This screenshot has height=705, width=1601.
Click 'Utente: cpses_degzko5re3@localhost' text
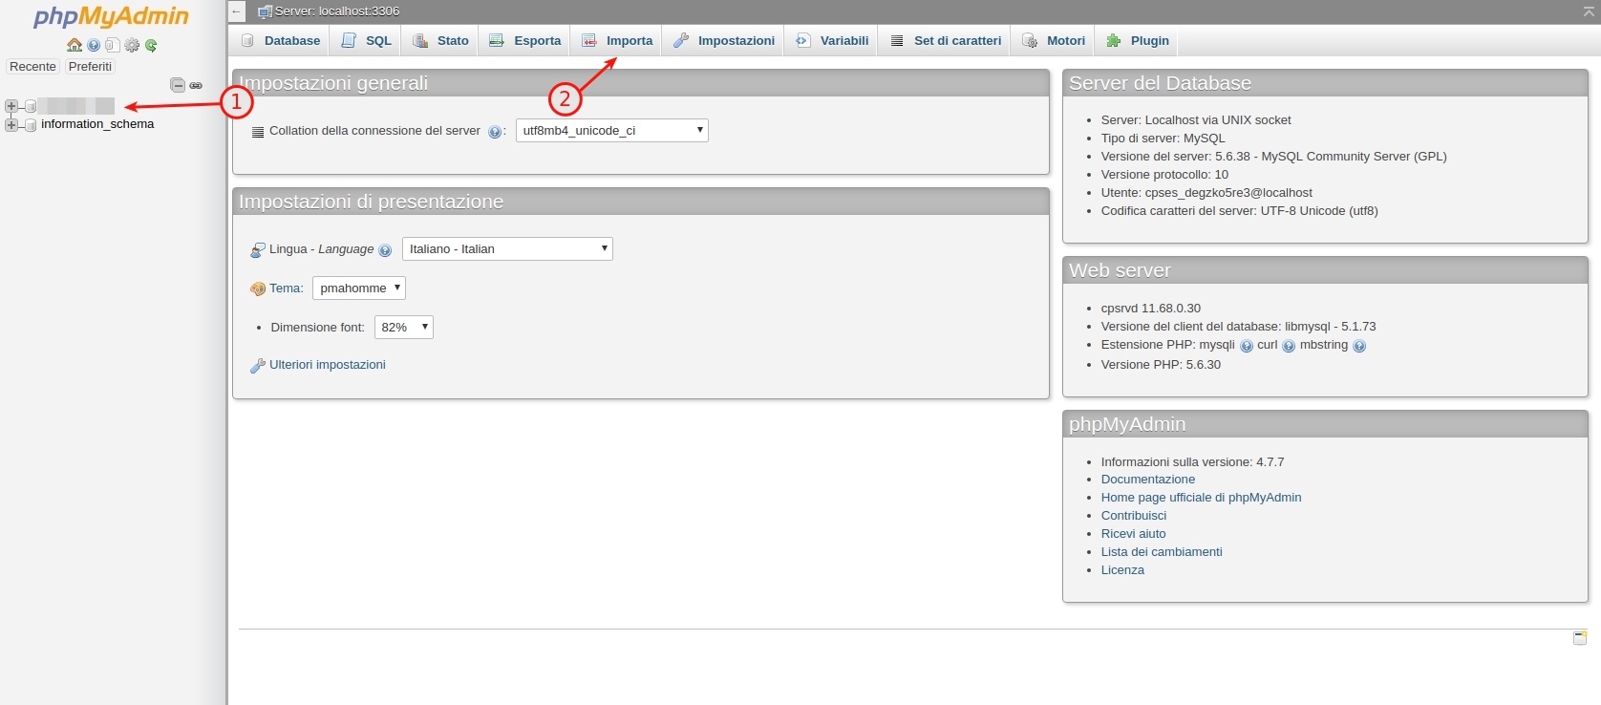click(x=1207, y=193)
